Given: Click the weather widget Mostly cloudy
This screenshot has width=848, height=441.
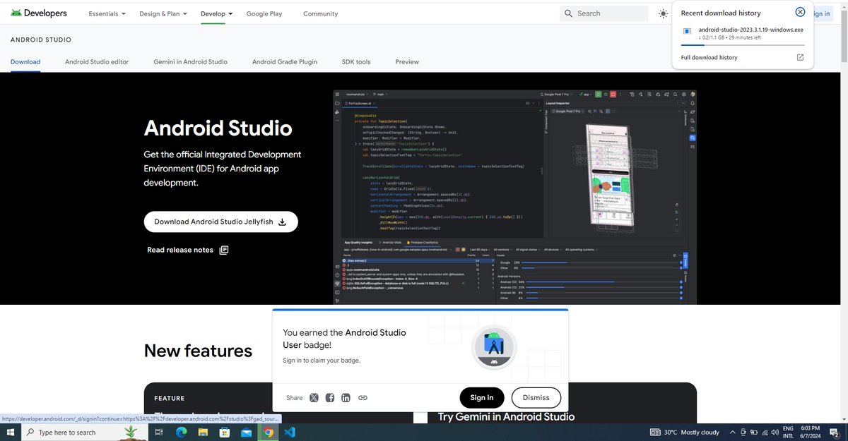Looking at the screenshot, I should 684,432.
